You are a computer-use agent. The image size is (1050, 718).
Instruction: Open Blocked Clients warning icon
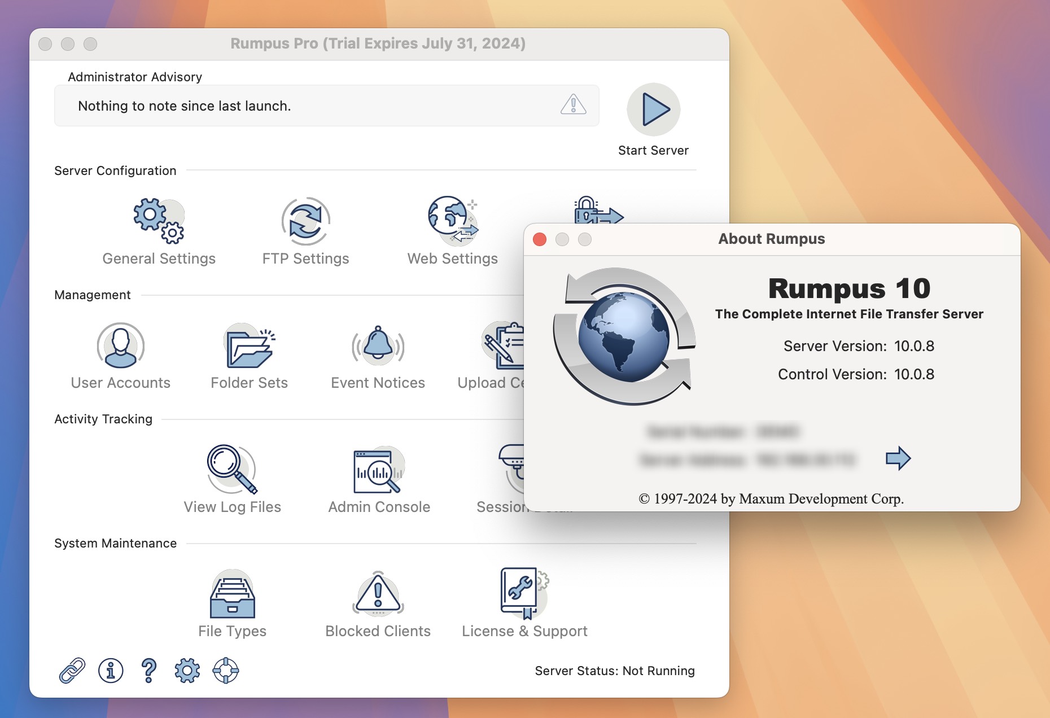(378, 594)
